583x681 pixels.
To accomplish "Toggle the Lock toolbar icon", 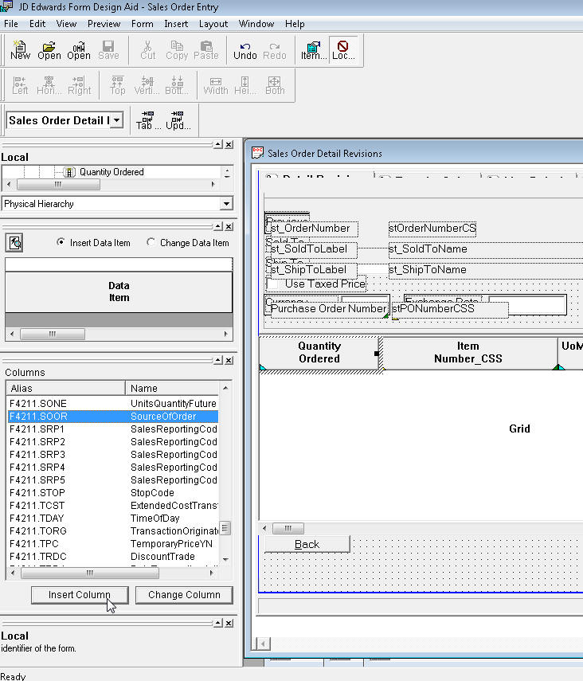I will (343, 50).
